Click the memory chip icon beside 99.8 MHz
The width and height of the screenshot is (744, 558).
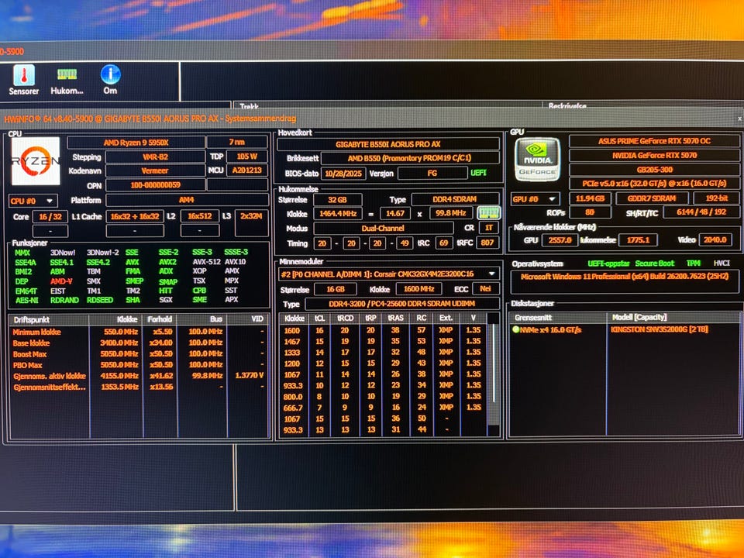coord(488,212)
